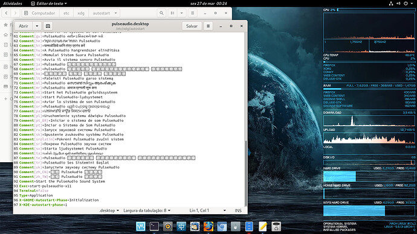
Task: Open Largura da tabulação dropdown
Action: [147, 210]
